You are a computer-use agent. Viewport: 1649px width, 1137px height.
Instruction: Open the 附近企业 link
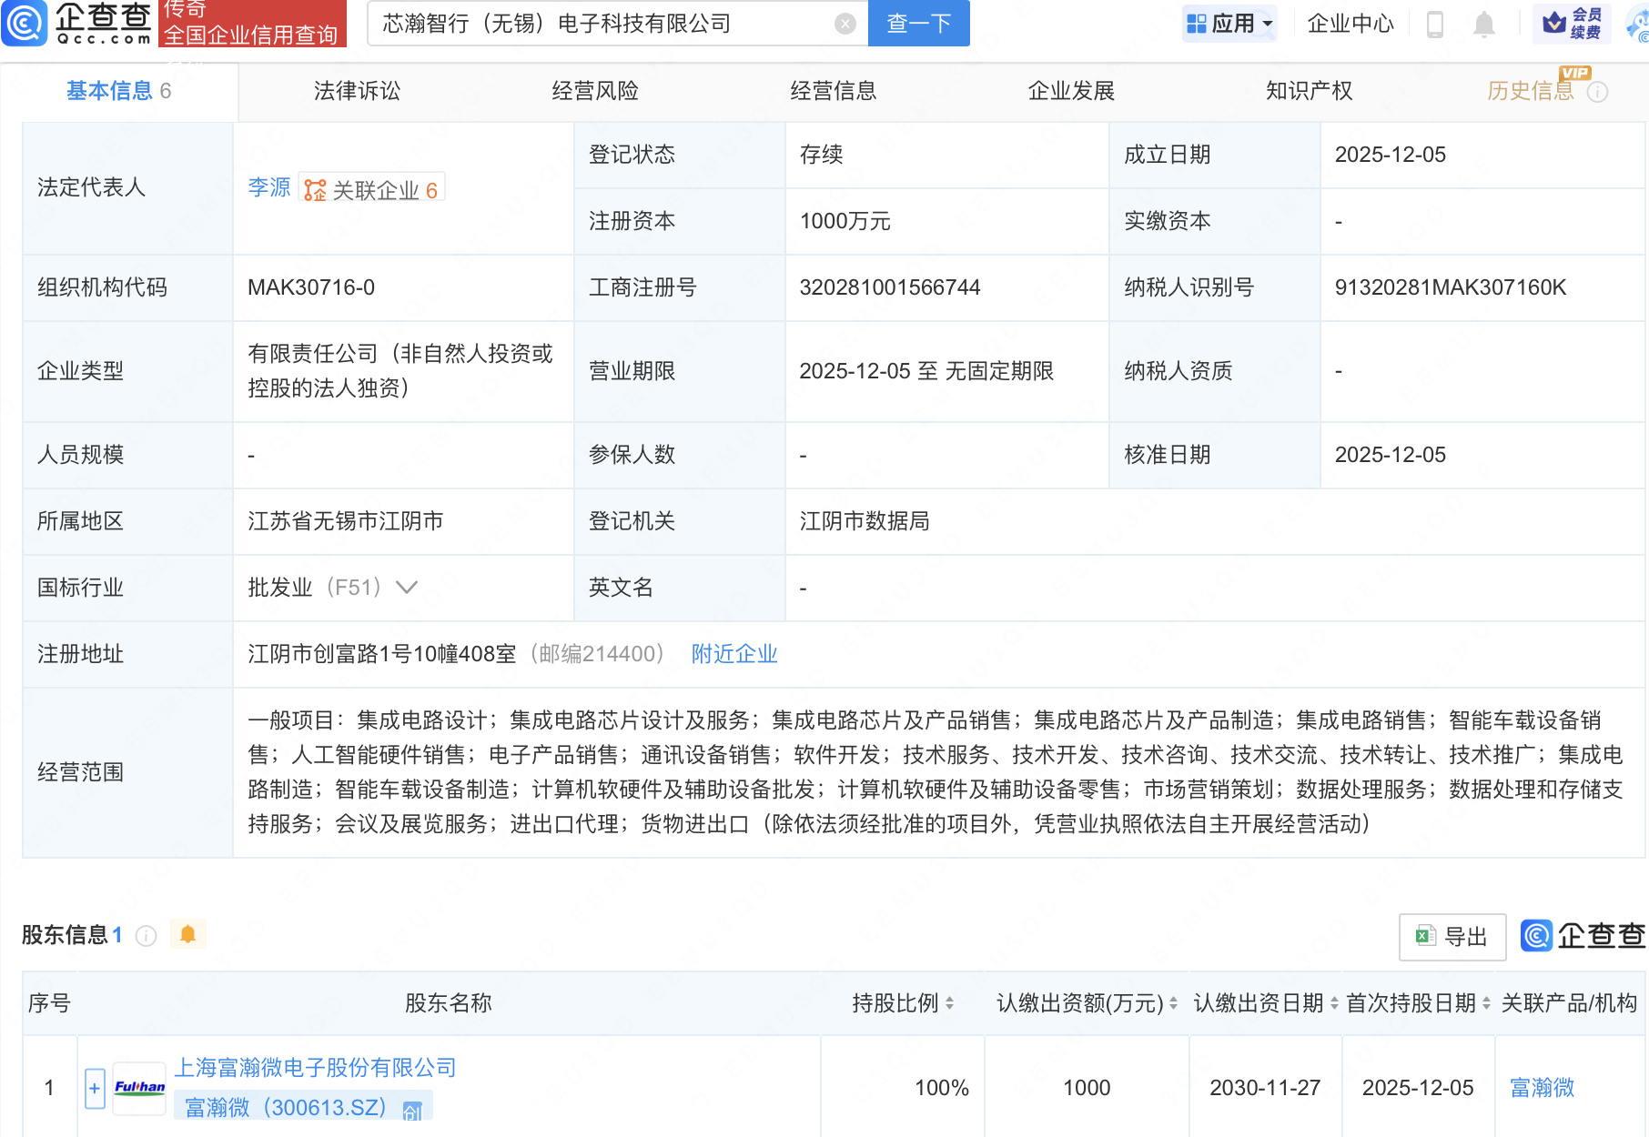[x=734, y=654]
